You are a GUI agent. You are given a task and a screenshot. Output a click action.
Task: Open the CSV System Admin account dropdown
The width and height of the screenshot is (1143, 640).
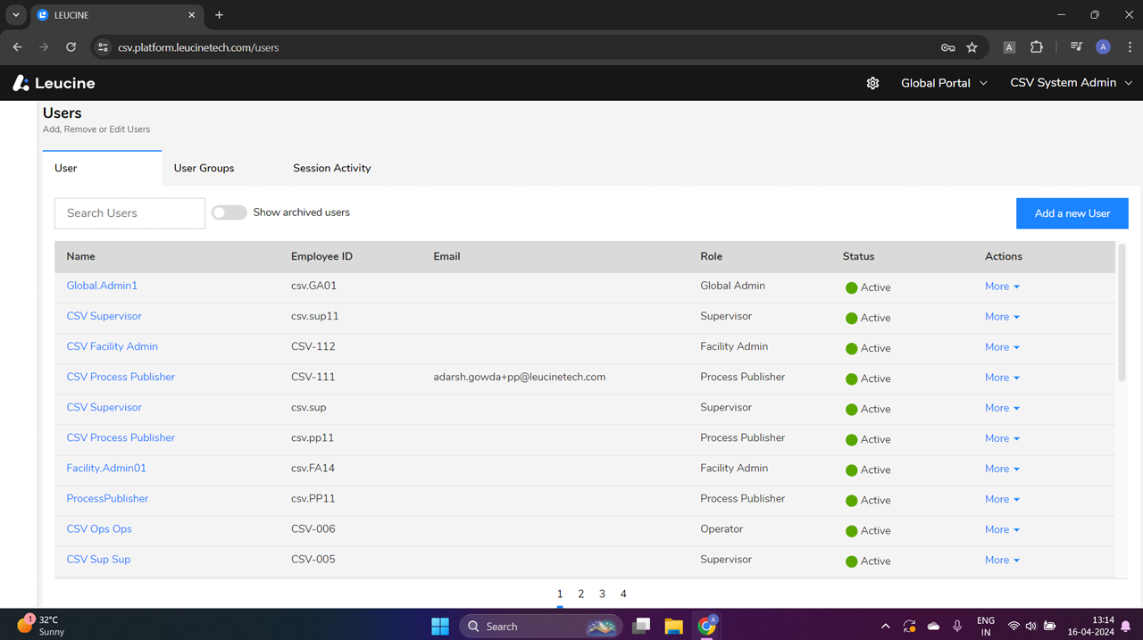(1071, 83)
